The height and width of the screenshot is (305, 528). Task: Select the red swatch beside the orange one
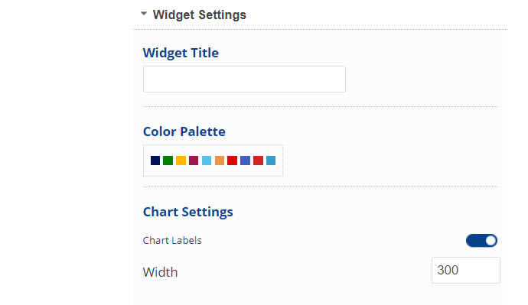233,161
